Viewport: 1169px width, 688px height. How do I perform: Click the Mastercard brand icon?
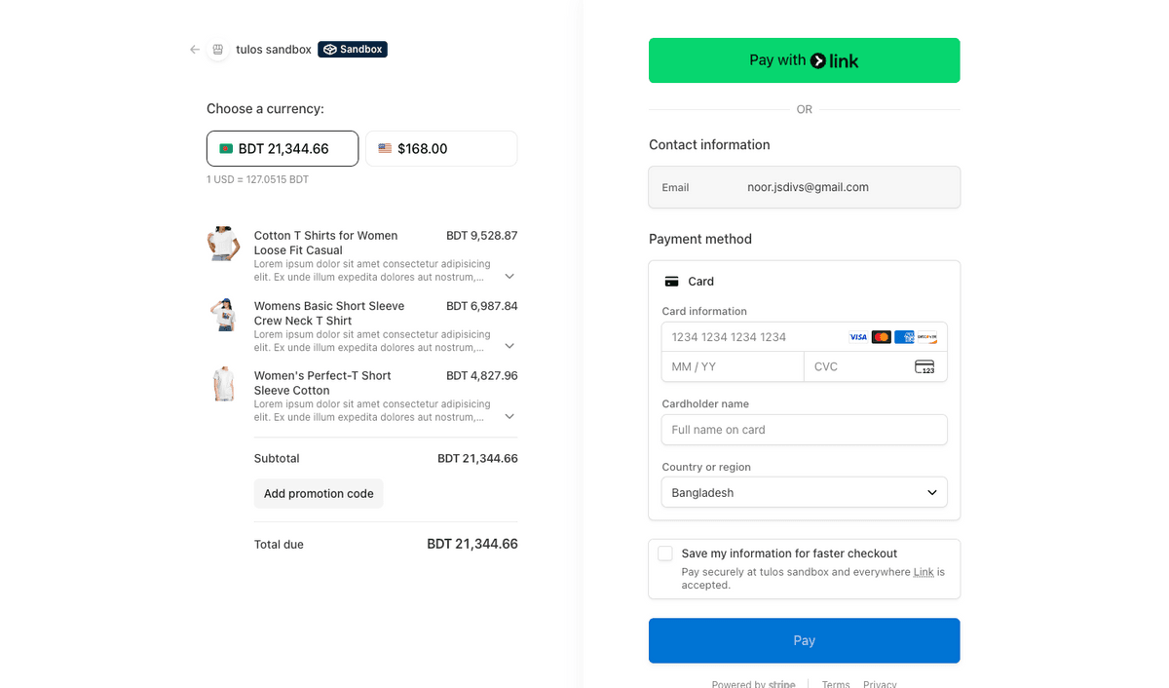pyautogui.click(x=882, y=337)
